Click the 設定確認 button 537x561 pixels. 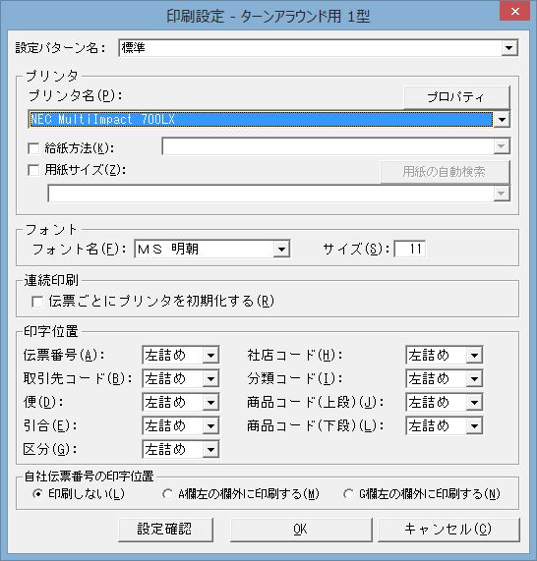click(x=165, y=530)
